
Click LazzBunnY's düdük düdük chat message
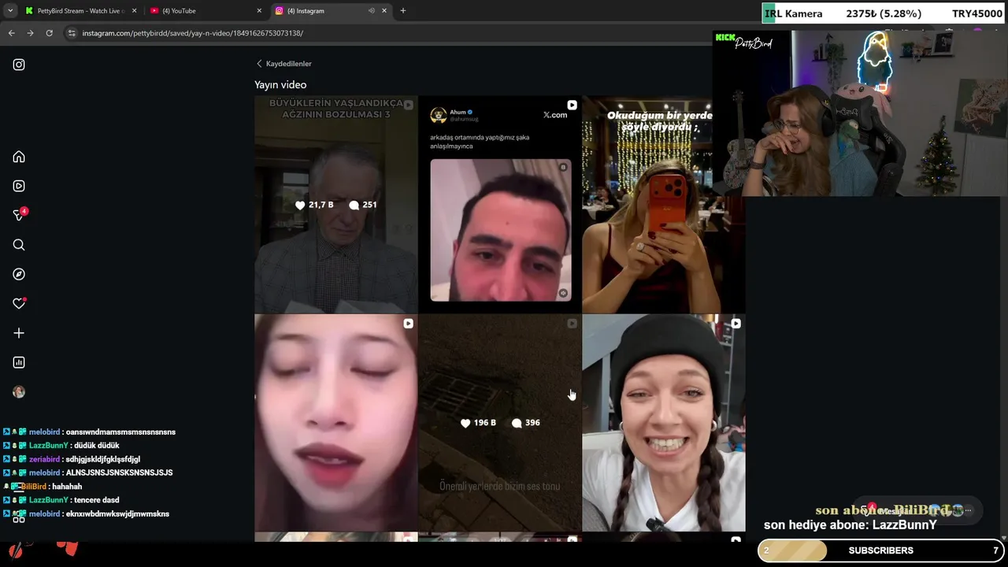[61, 446]
